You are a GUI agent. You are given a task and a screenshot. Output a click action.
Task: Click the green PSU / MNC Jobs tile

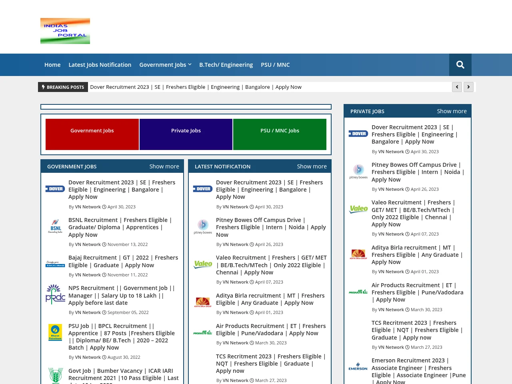click(280, 134)
